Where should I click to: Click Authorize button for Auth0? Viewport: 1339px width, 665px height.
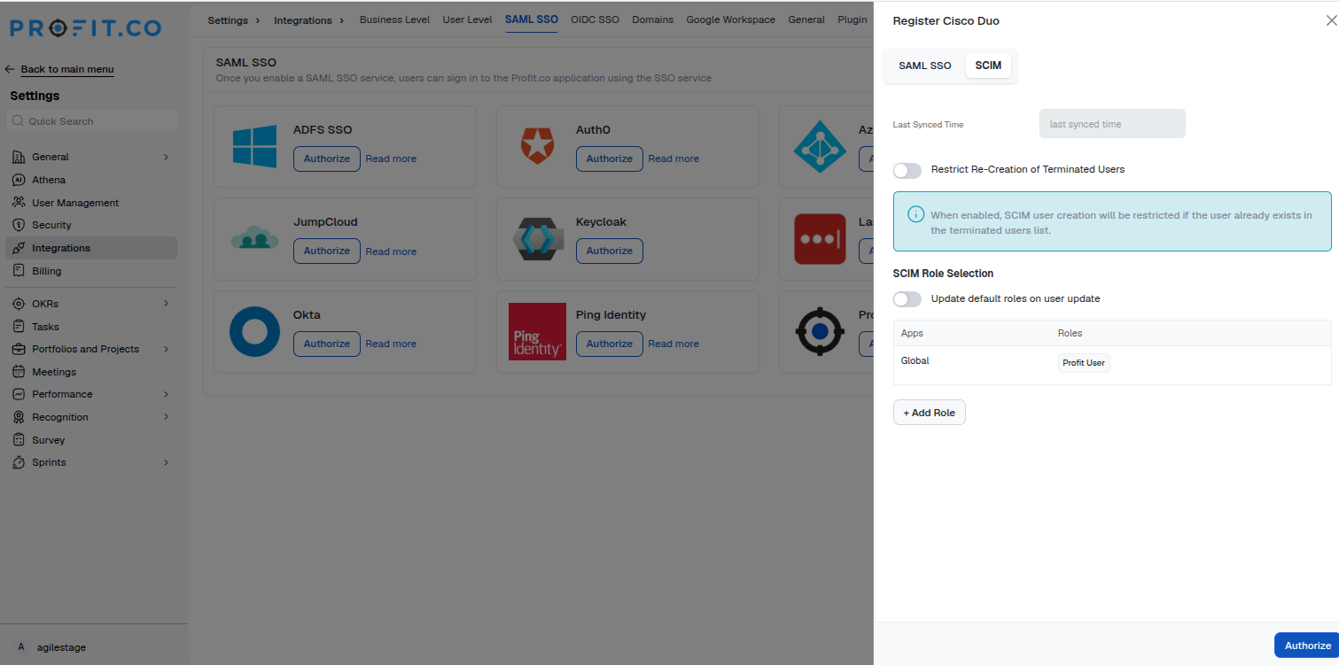click(x=609, y=159)
